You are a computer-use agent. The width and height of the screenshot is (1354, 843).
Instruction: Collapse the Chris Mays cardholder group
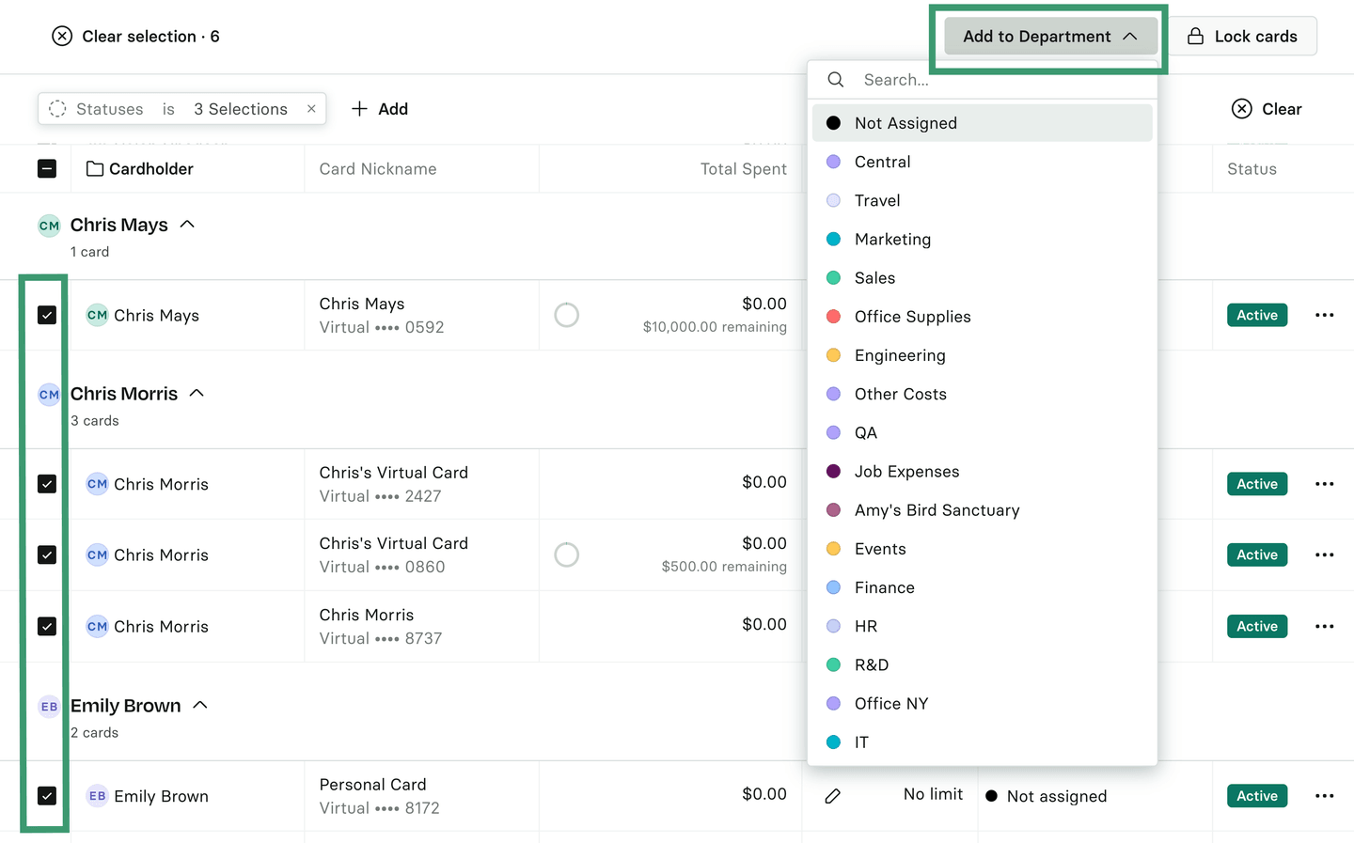[x=187, y=225]
